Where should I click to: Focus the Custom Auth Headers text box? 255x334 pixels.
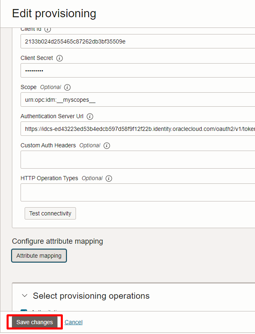point(138,160)
